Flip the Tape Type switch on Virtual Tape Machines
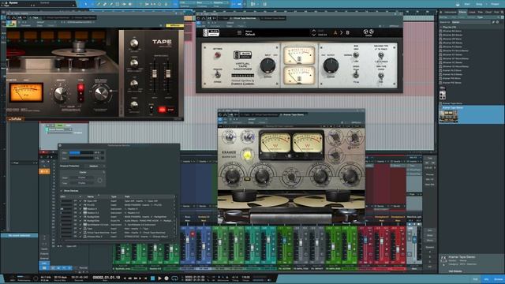Image resolution: width=505 pixels, height=284 pixels. [380, 76]
